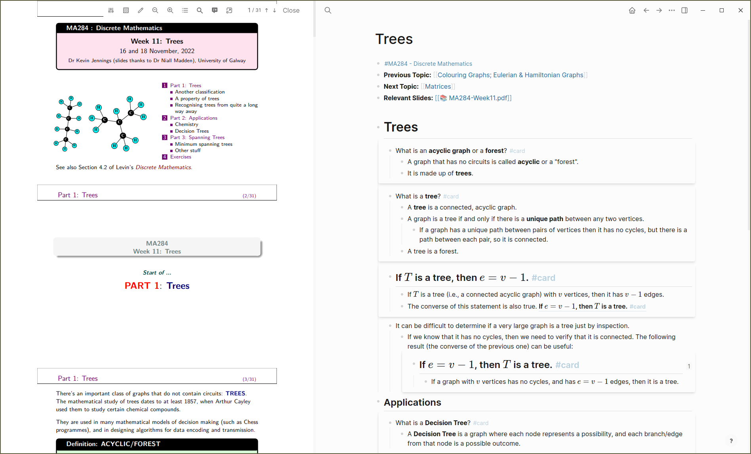Open the help question mark button
Screen dimensions: 751x454
pos(731,441)
